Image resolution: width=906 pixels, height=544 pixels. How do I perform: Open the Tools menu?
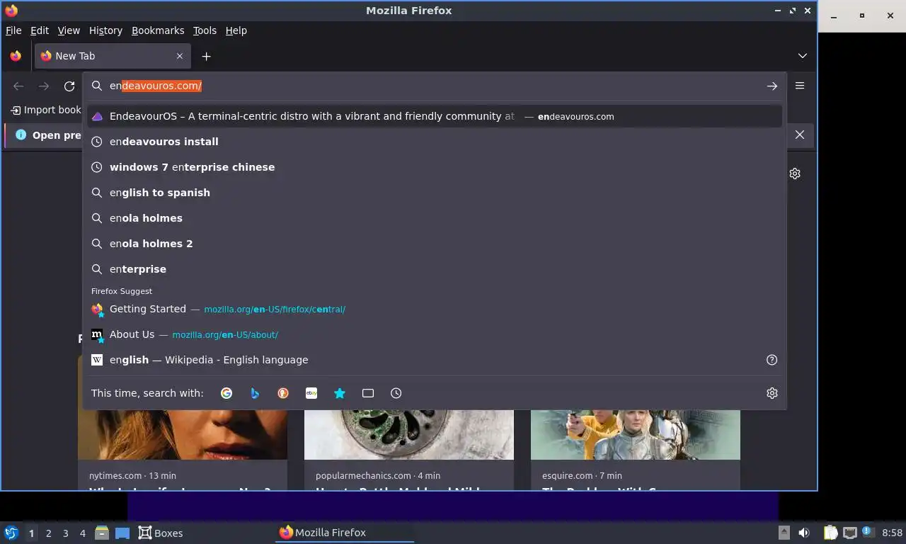pyautogui.click(x=205, y=30)
